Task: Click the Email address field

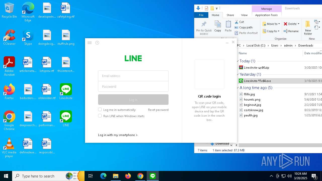Action: (x=133, y=76)
